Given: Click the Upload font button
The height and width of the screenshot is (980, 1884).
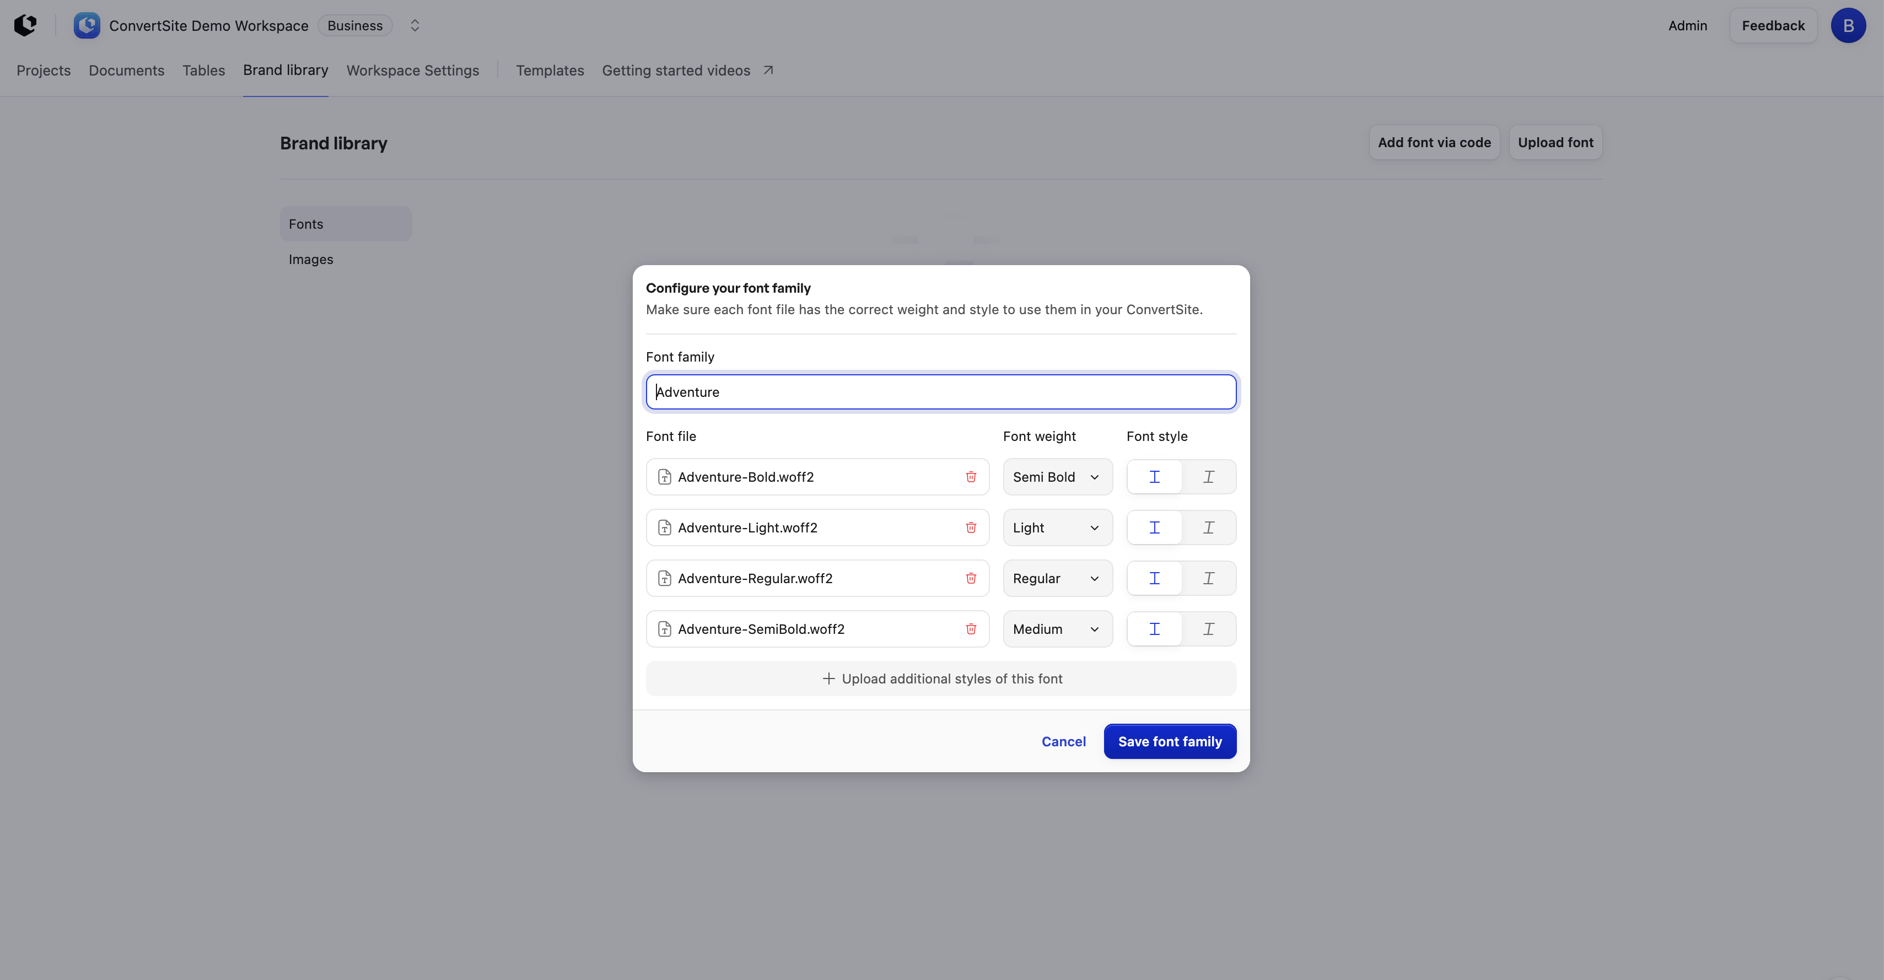Looking at the screenshot, I should pyautogui.click(x=1555, y=143).
